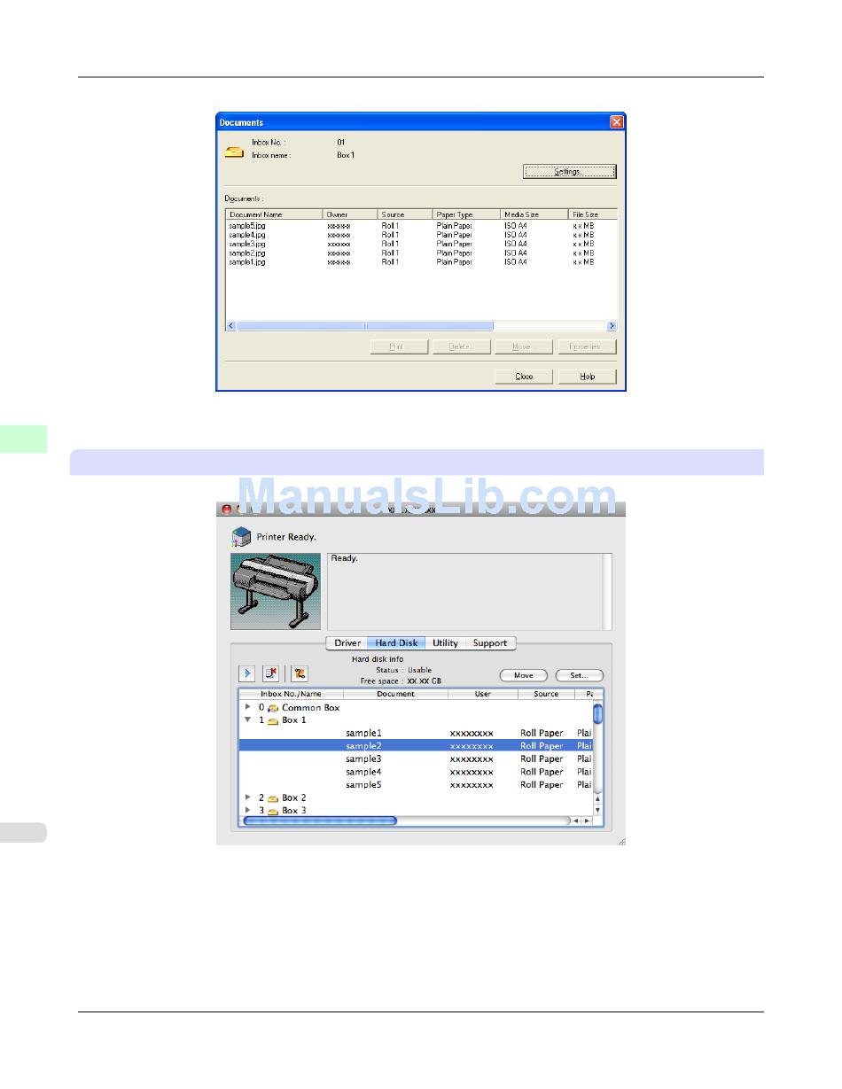842x1089 pixels.
Task: Click the greyed Print button in Documents dialog
Action: click(399, 346)
